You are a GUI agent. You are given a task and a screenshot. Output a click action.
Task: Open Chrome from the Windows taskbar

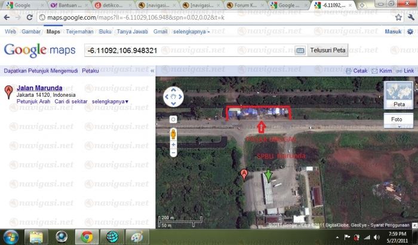point(87,236)
